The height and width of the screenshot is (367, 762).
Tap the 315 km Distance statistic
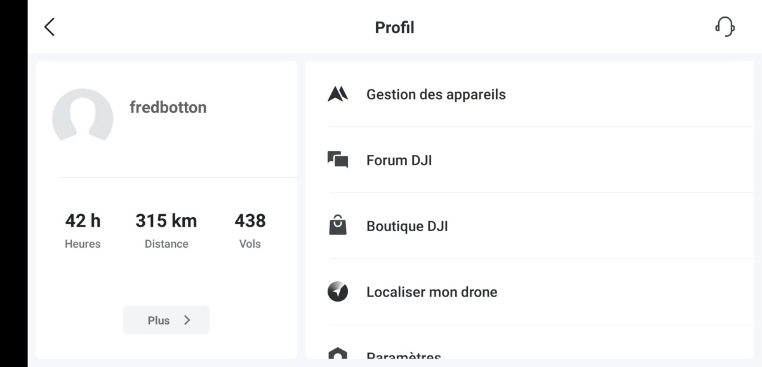pyautogui.click(x=166, y=230)
